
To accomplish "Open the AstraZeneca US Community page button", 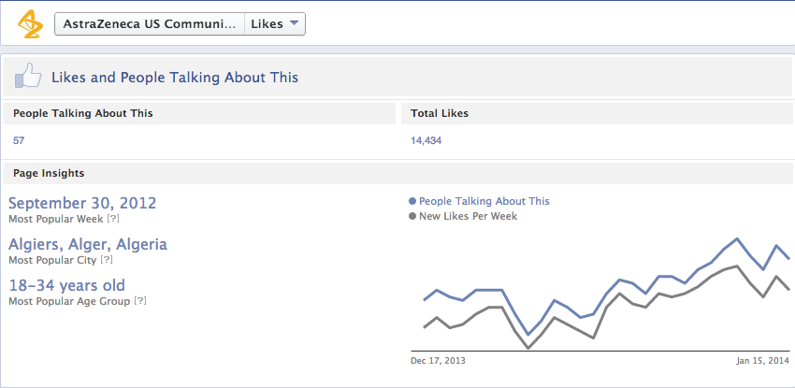I will [x=150, y=23].
